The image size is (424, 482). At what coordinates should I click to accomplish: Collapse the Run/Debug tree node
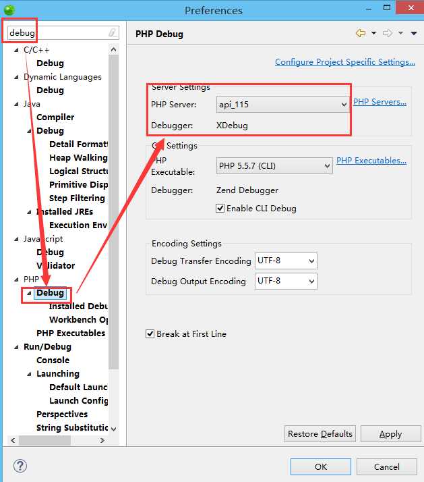(16, 347)
